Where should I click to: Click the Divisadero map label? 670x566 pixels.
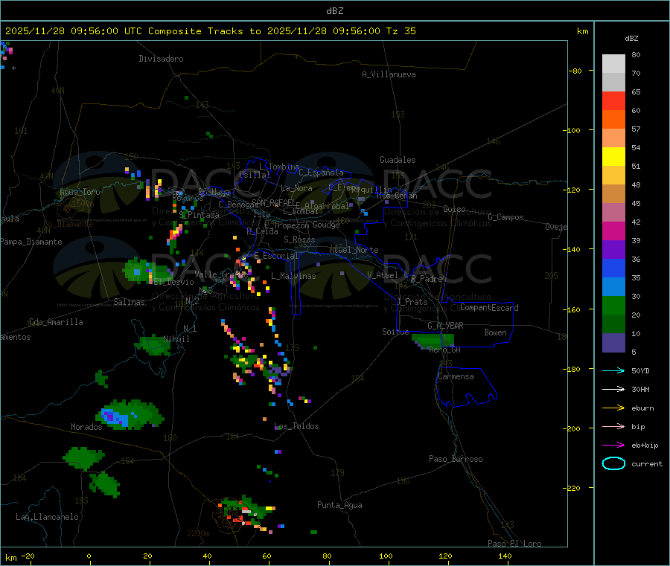[161, 59]
